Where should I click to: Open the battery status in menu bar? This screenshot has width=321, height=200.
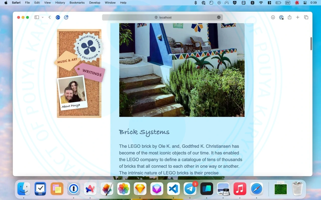coord(278,2)
